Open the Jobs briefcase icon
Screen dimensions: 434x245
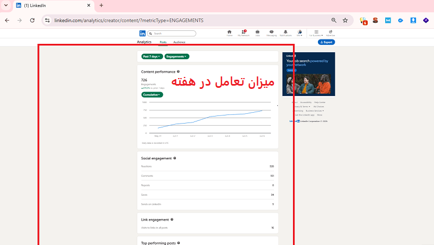pos(257,33)
